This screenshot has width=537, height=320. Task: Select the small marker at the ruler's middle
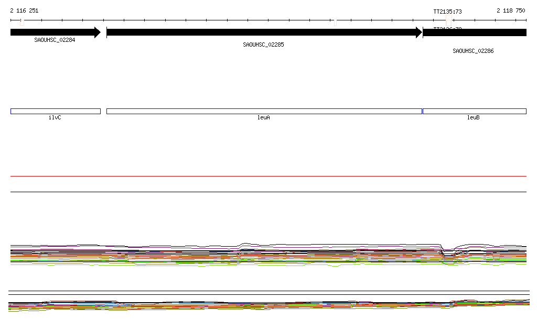click(x=335, y=23)
